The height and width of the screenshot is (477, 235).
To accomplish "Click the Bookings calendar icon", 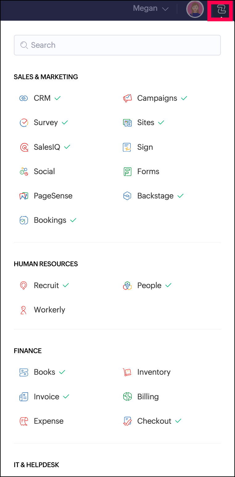I will click(x=24, y=220).
